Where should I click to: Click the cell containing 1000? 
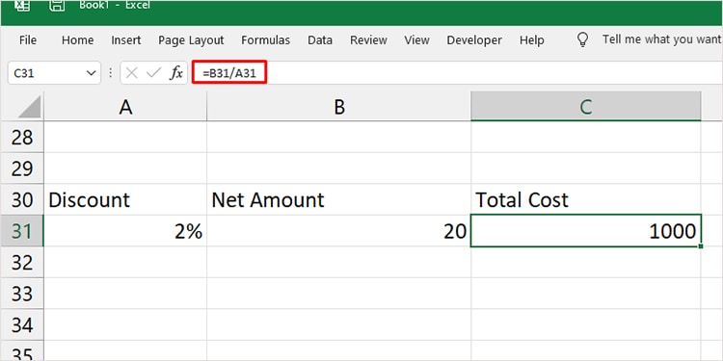coord(585,231)
